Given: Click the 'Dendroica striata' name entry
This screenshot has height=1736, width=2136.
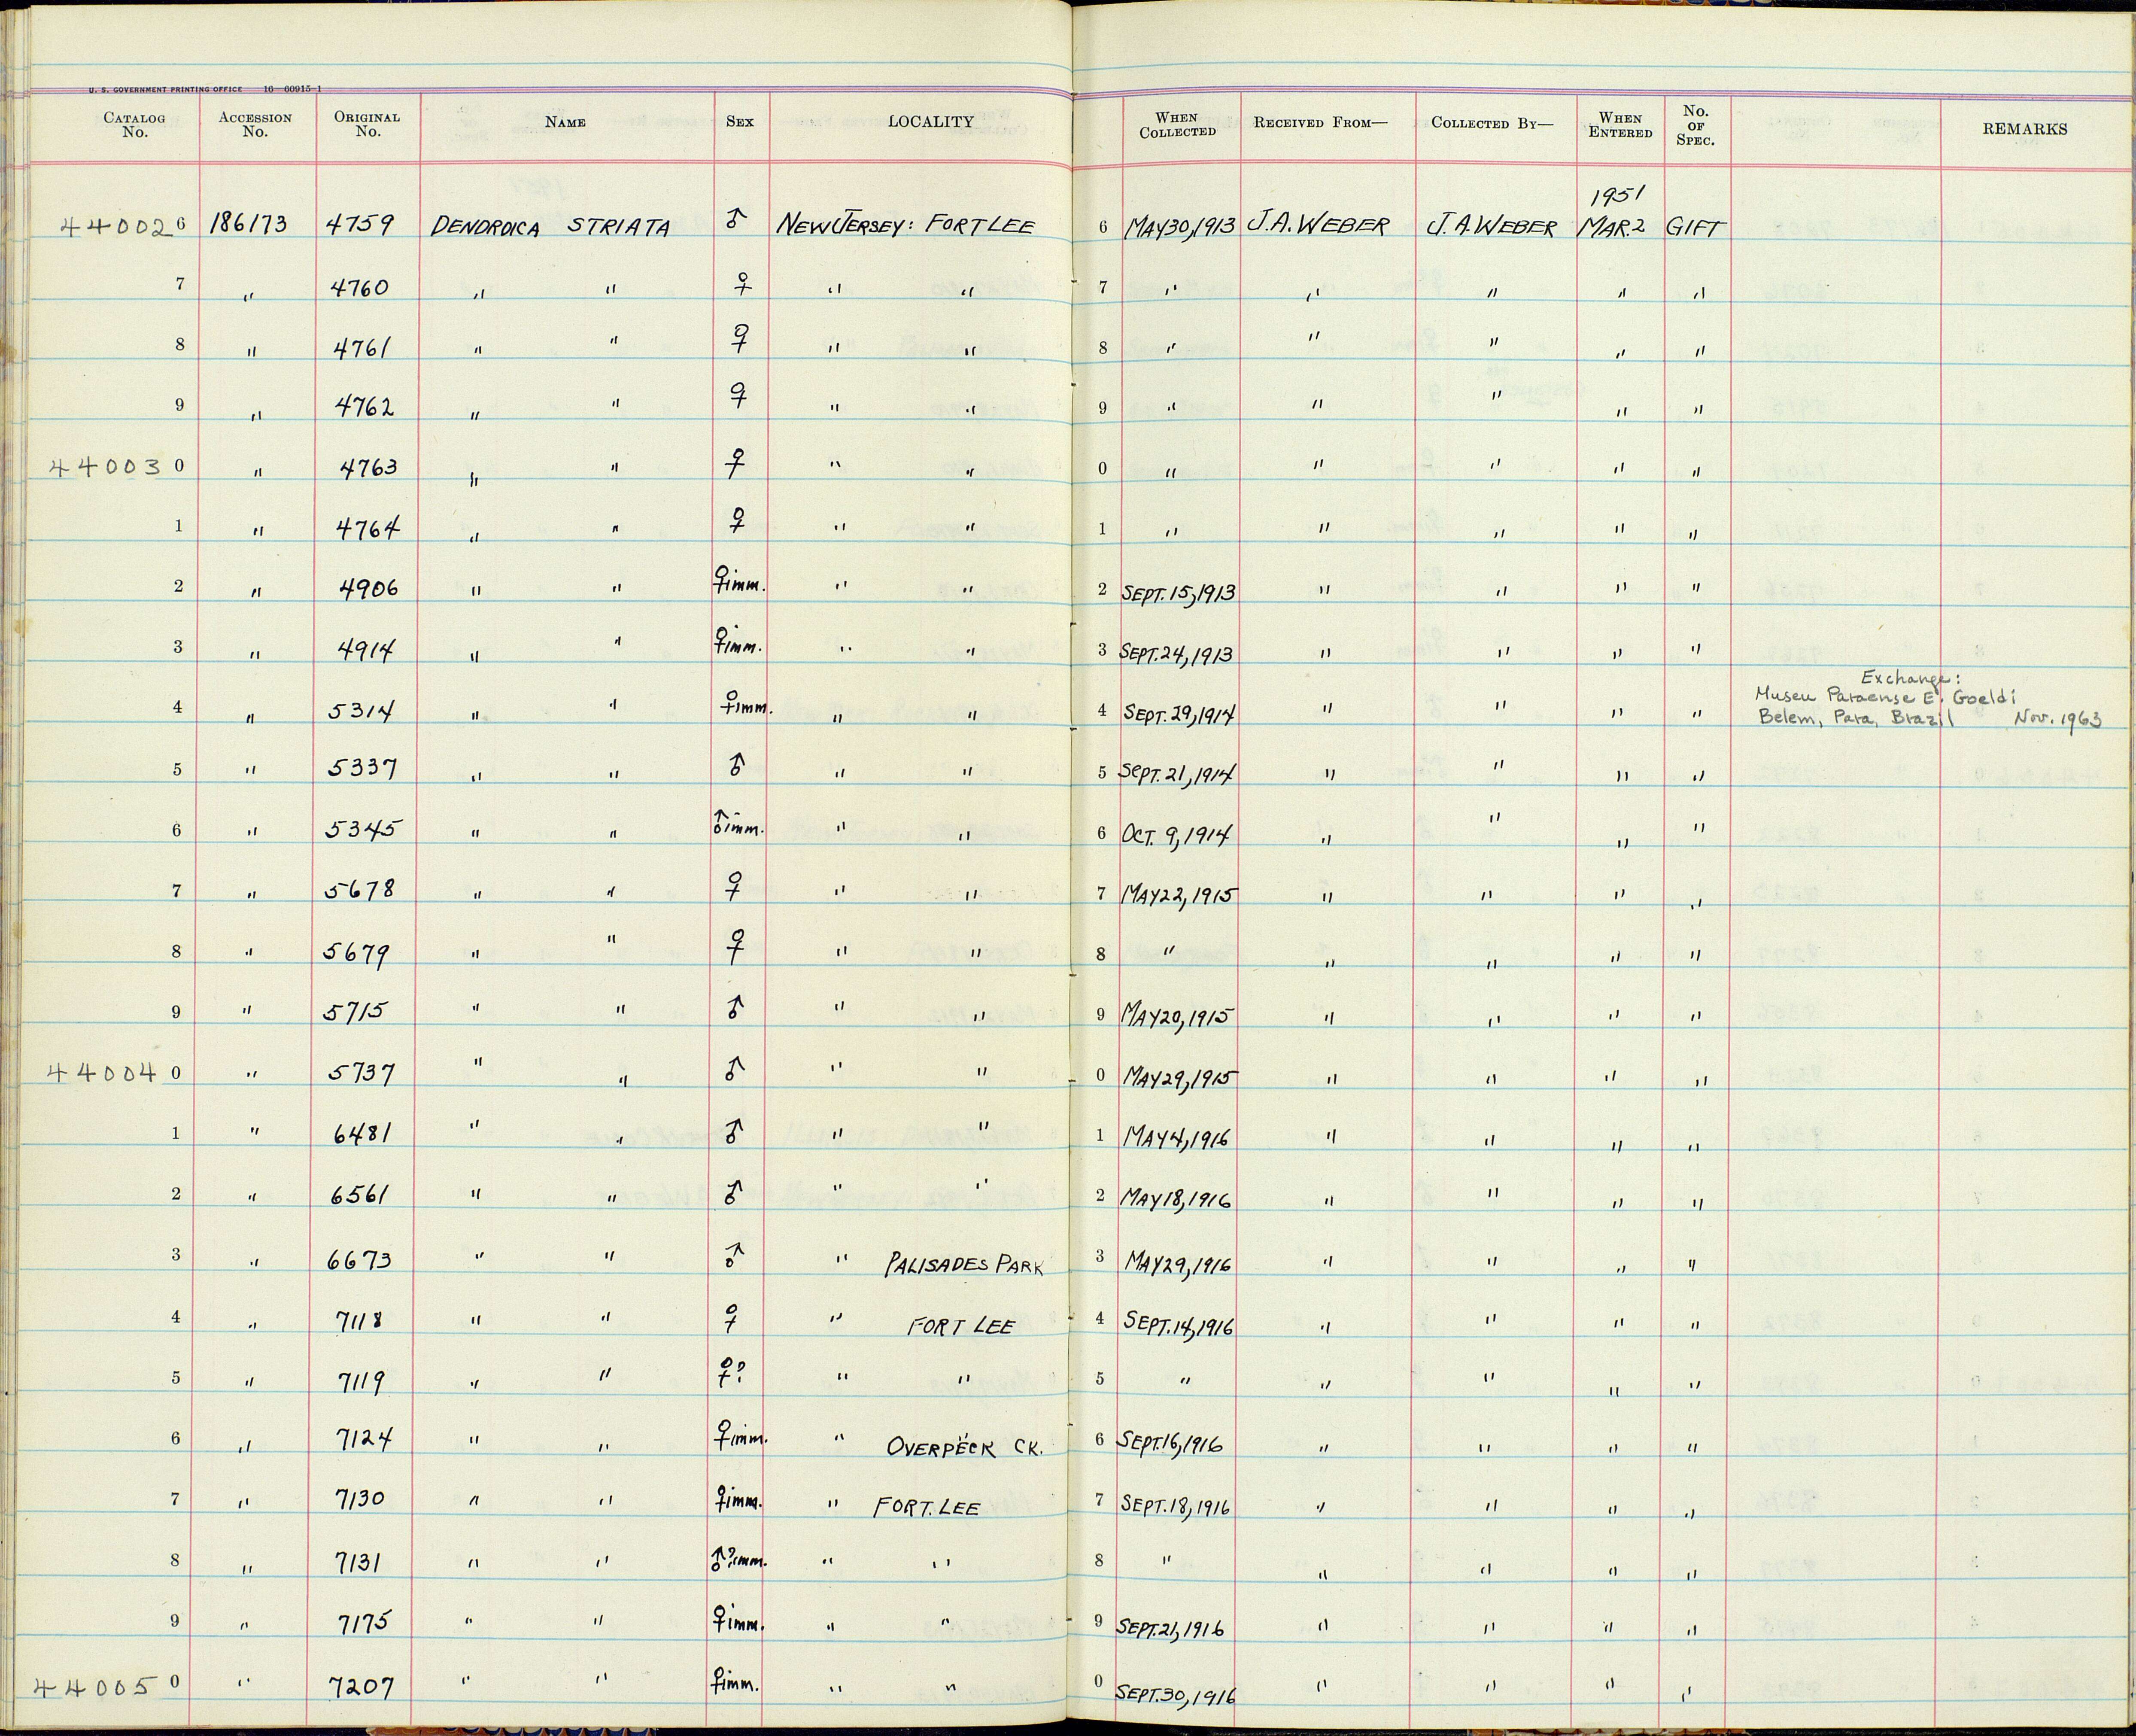Looking at the screenshot, I should (x=550, y=228).
